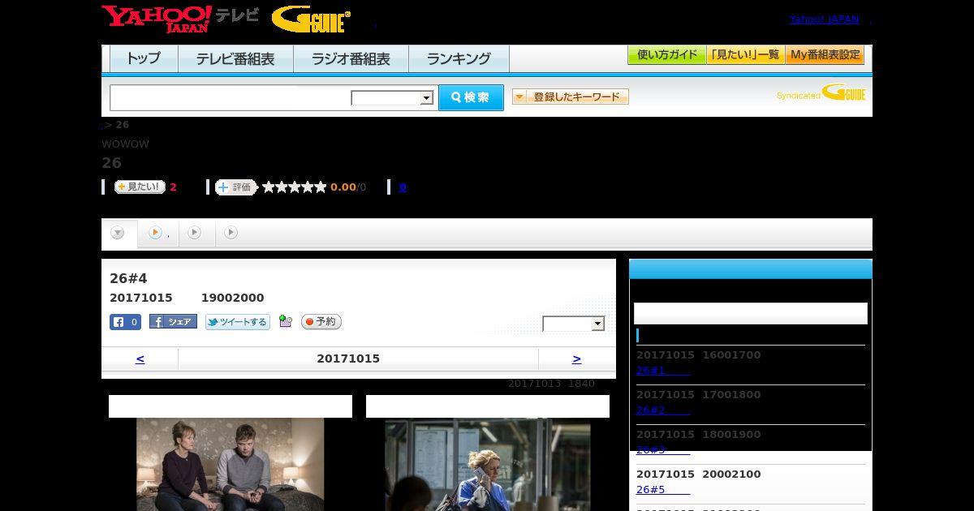This screenshot has height=511, width=974.
Task: Click the 予約 record button
Action: pyautogui.click(x=321, y=322)
